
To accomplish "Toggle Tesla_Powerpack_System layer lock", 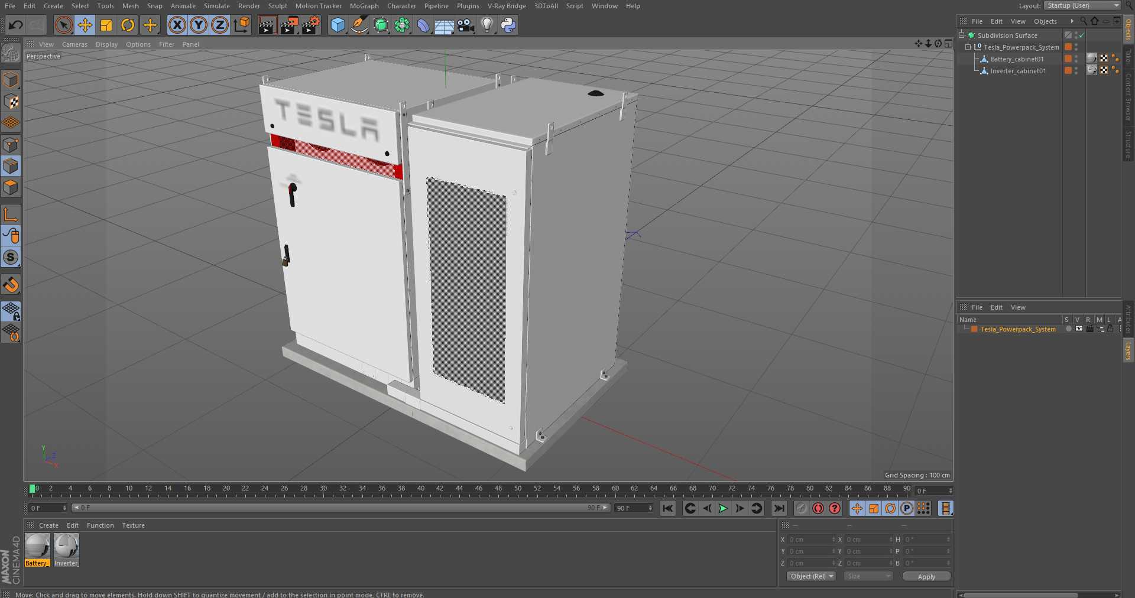I will tap(1110, 329).
